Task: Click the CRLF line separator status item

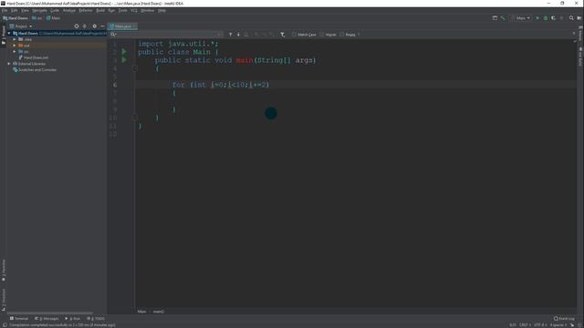Action: point(525,324)
